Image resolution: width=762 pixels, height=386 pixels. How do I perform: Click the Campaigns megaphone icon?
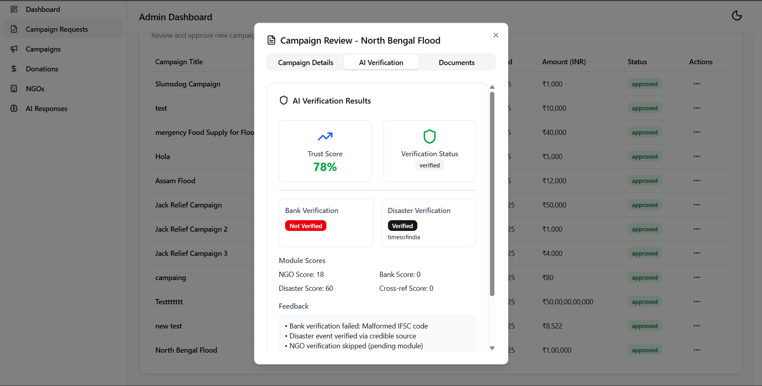pos(14,49)
